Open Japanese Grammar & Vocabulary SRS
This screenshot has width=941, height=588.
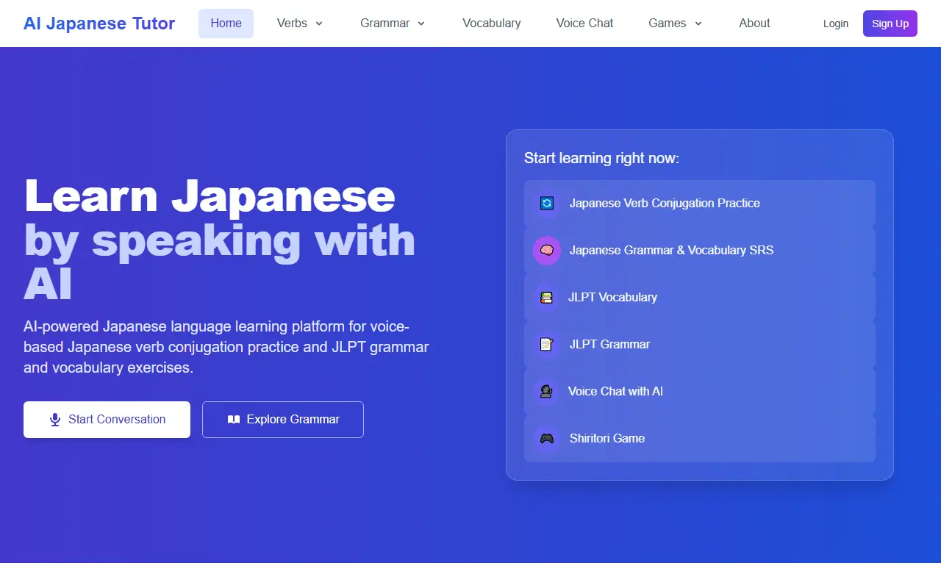[x=700, y=251]
